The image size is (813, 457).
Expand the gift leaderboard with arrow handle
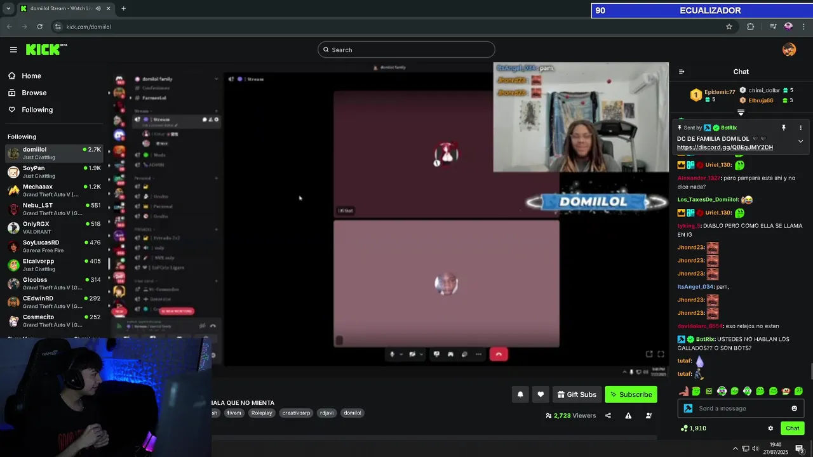(741, 112)
